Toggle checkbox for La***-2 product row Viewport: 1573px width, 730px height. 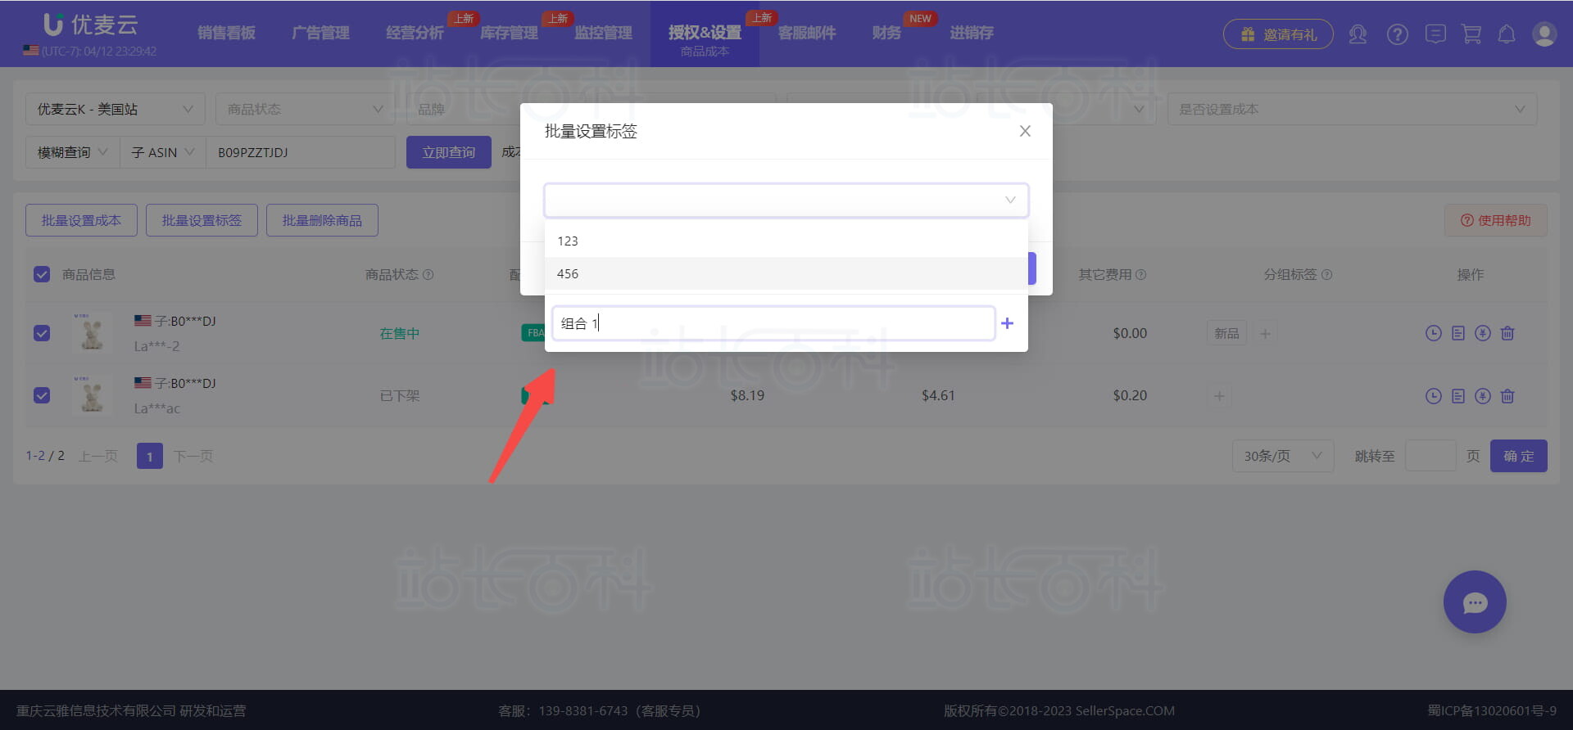(42, 333)
